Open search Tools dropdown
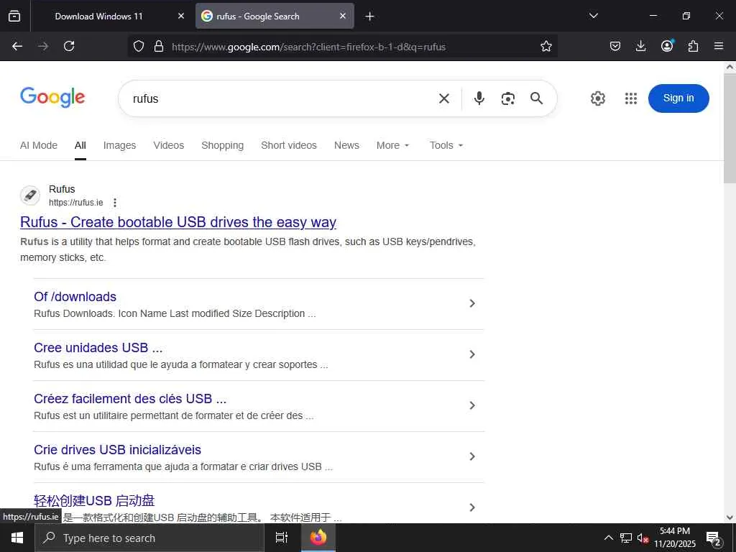 click(446, 145)
